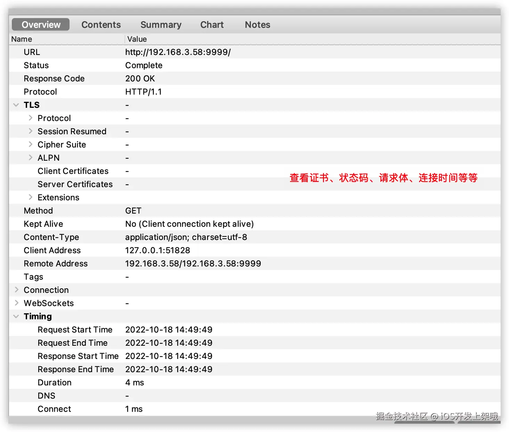Click the HTTP/1.1 protocol value
509x432 pixels.
click(x=144, y=92)
